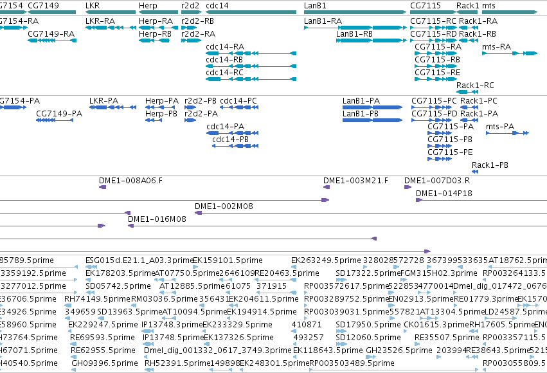This screenshot has height=373, width=547.
Task: Select the LanB1 gene bar
Action: coord(355,12)
